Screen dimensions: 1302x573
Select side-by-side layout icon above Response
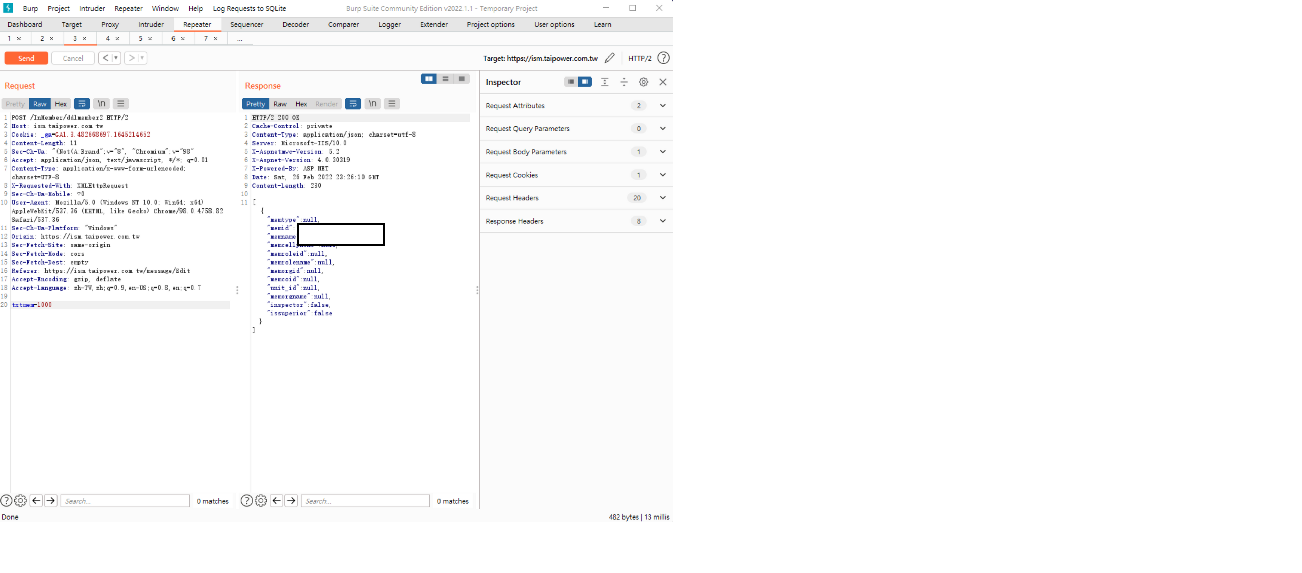[429, 79]
